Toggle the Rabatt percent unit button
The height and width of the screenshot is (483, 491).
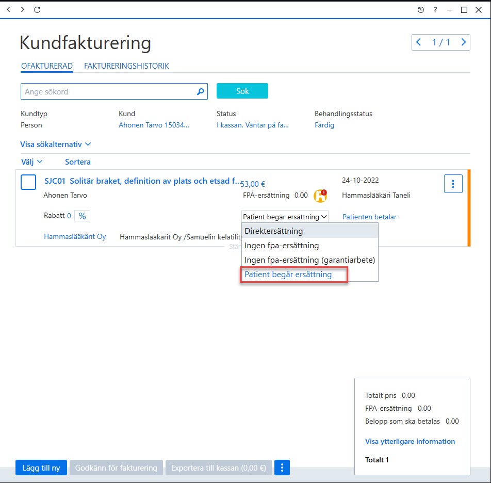point(82,216)
